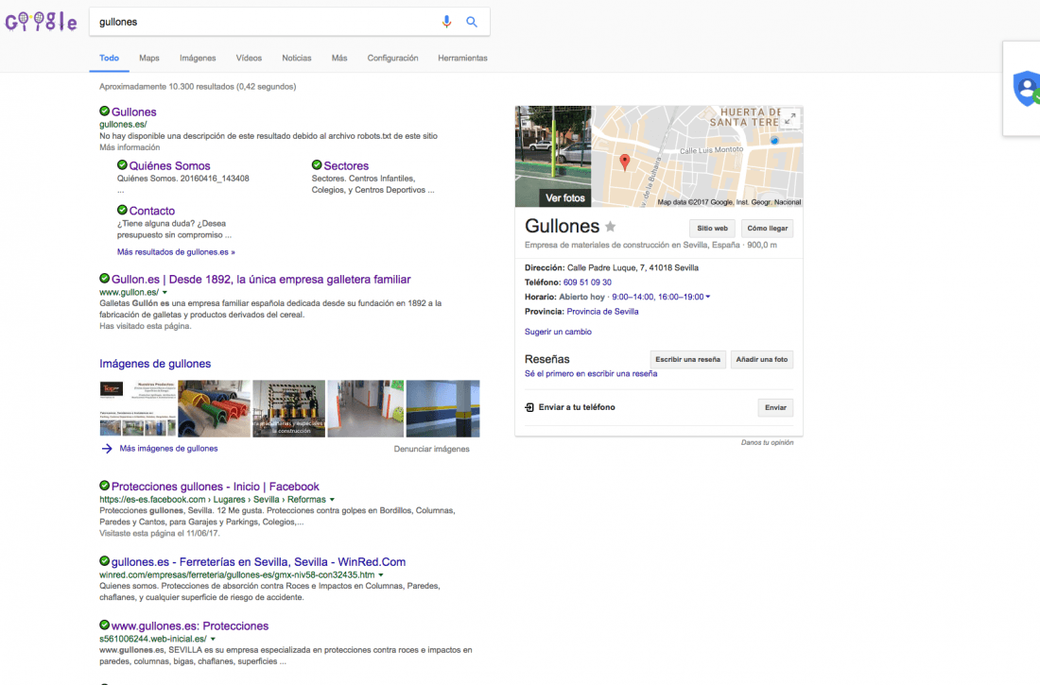The height and width of the screenshot is (685, 1040).
Task: Open Herramientas search tools
Action: (462, 59)
